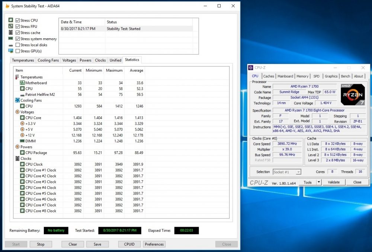Click the +3.3 V voltage icon
Viewport: 372px width, 252px height.
click(22, 123)
